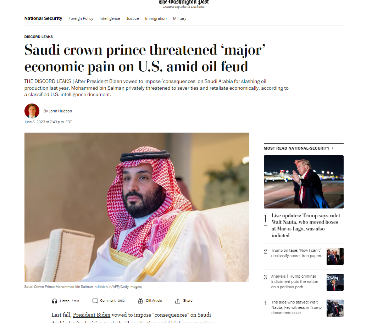Read 'Trump on tape' story number two
Viewport: 372px width, 323px height.
[x=296, y=253]
